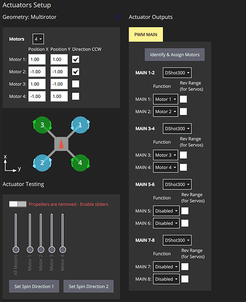Click motor 1 circle in geometry diagram
Viewport: 246px width, 302px height.
point(80,125)
